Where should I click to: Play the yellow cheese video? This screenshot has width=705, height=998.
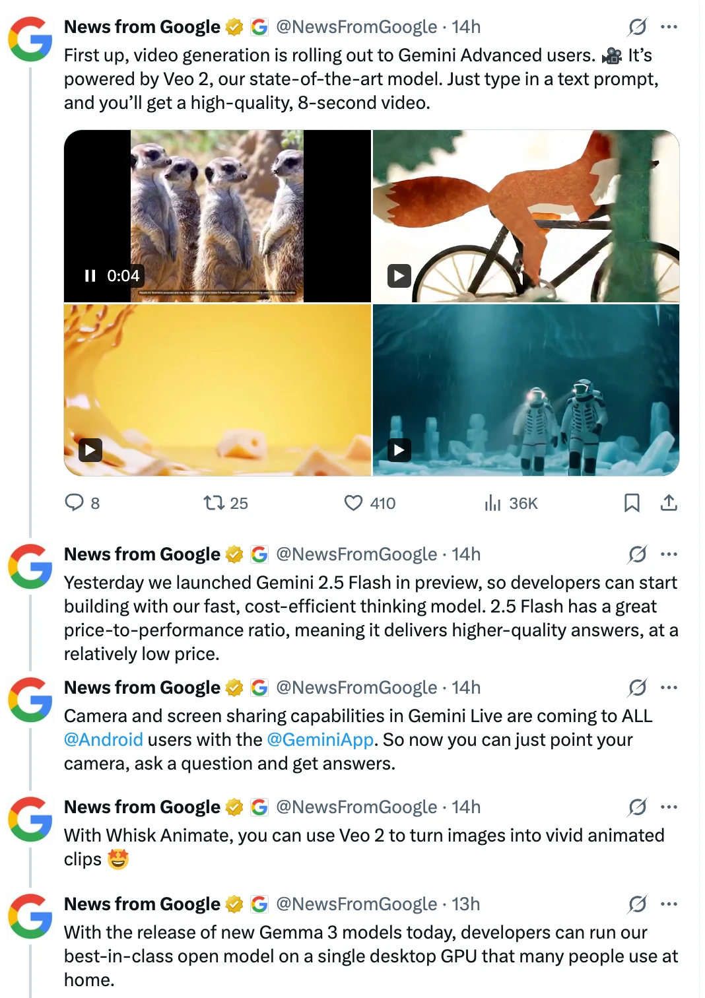90,450
